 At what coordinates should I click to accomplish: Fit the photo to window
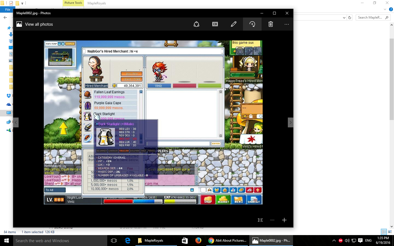260,220
